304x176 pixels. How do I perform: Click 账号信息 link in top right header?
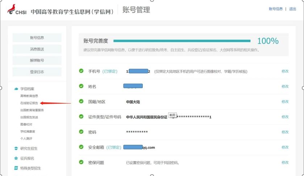click(x=275, y=9)
